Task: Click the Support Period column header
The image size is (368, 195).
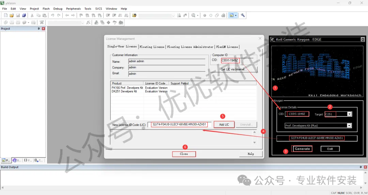Action: pos(213,84)
